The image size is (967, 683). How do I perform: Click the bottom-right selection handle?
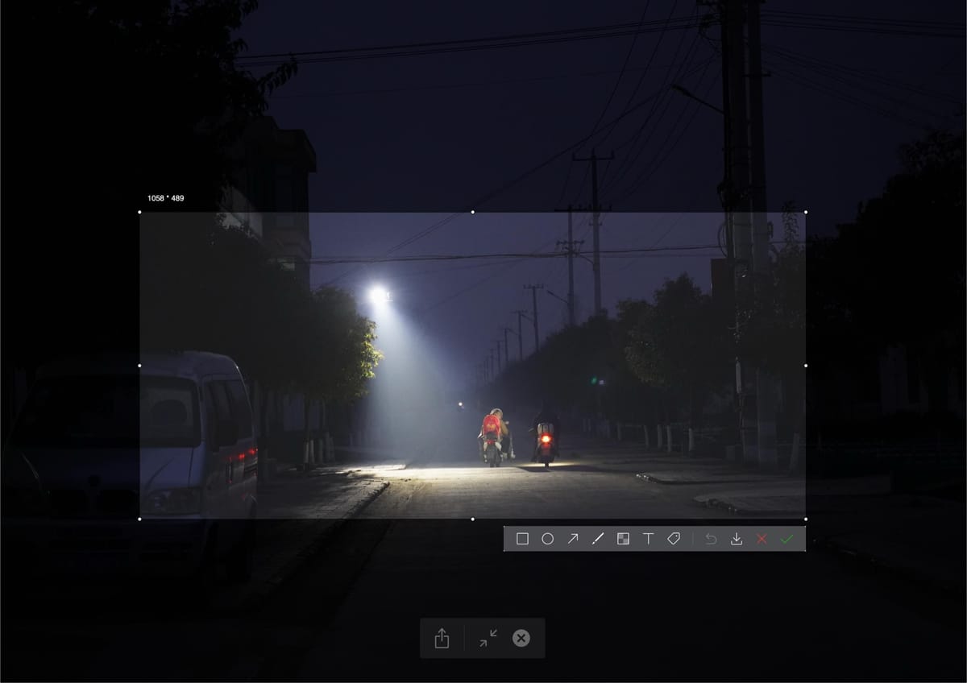pos(806,519)
